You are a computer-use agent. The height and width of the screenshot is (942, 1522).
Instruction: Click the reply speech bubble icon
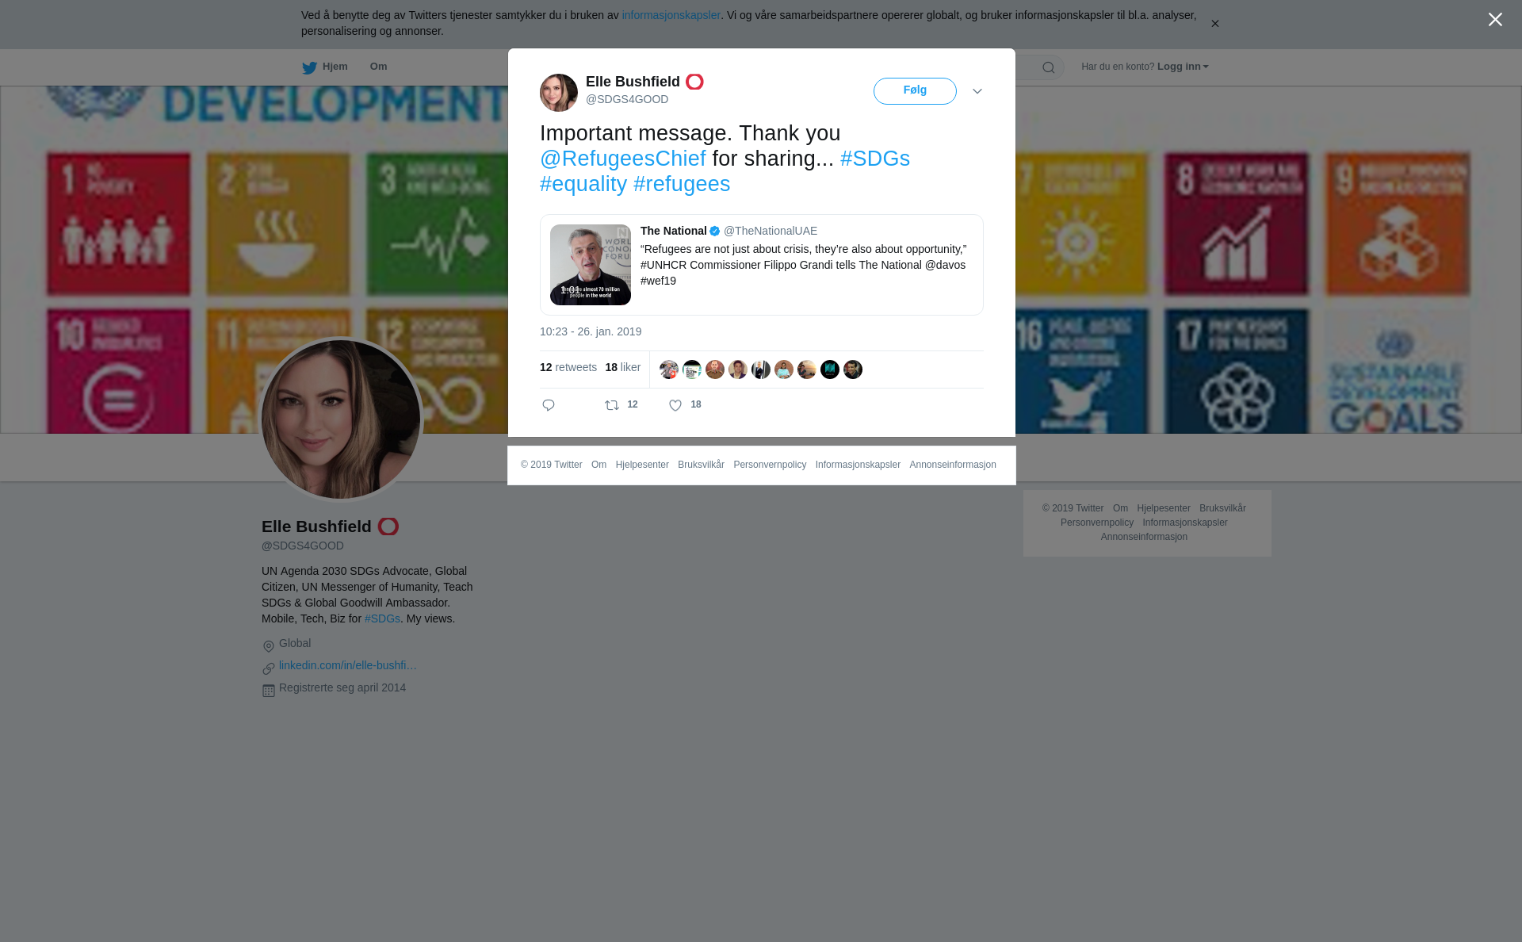[549, 405]
